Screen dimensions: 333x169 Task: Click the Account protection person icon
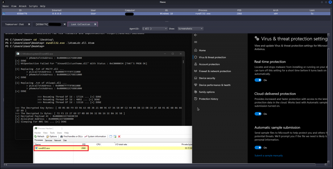(x=195, y=64)
